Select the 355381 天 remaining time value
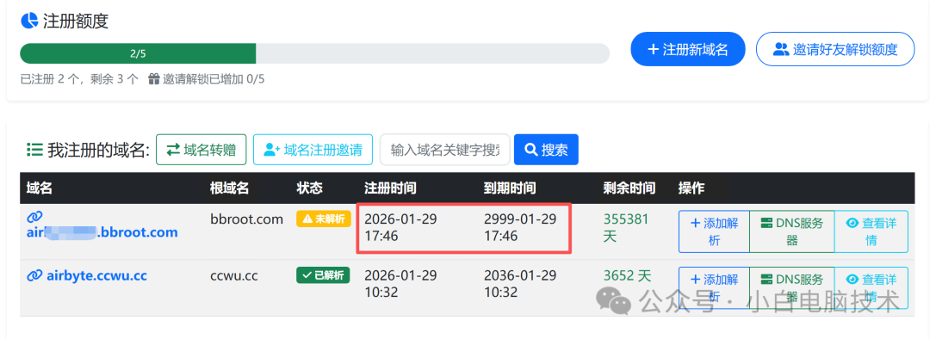The image size is (930, 339). click(x=626, y=228)
